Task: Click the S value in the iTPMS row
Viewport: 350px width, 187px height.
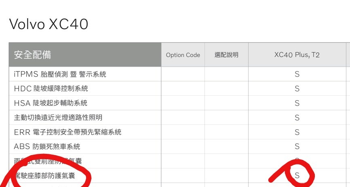Action: point(297,74)
